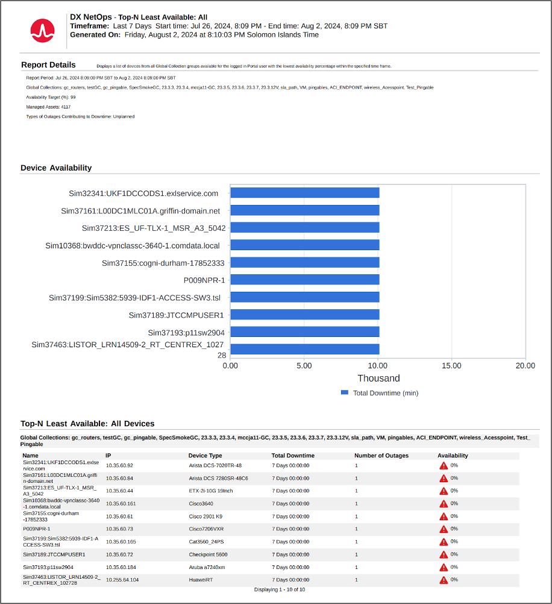The image size is (552, 604).
Task: Sort table by the Name column header
Action: point(31,456)
